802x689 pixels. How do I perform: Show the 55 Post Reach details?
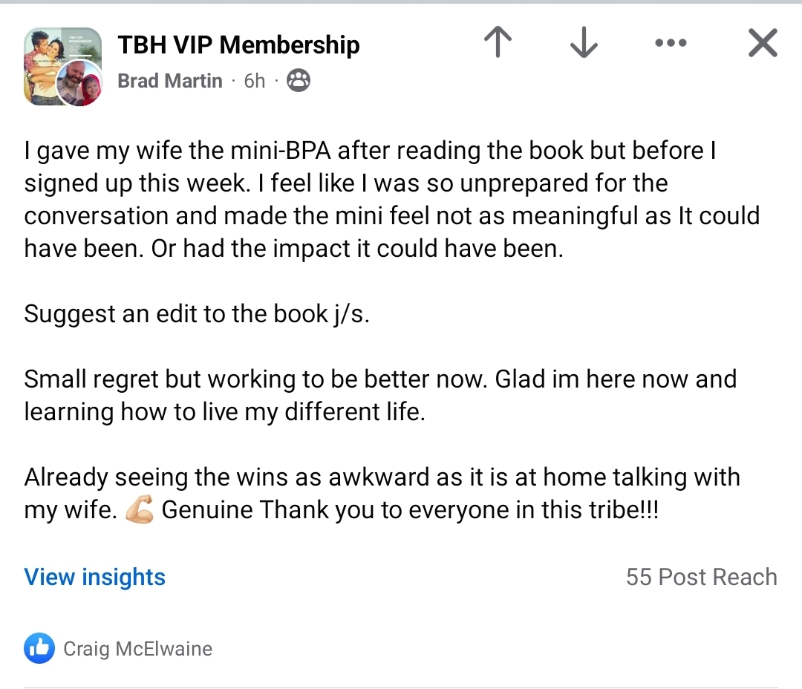coord(701,577)
